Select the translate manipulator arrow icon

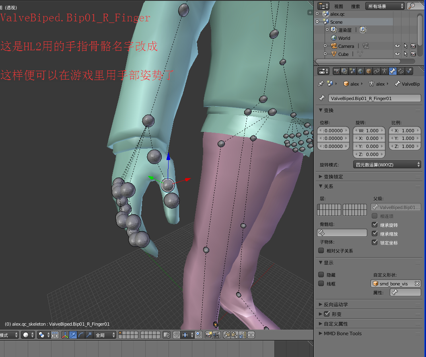pyautogui.click(x=73, y=335)
